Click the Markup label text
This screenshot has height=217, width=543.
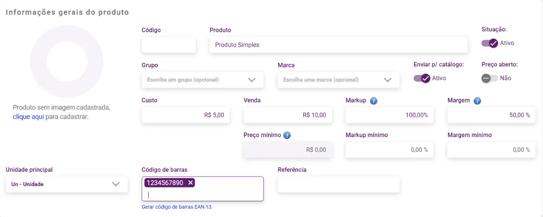356,101
